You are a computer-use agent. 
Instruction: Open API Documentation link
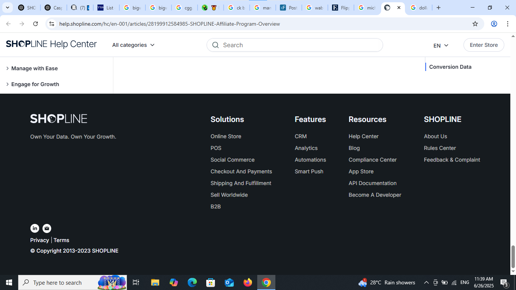(x=373, y=183)
